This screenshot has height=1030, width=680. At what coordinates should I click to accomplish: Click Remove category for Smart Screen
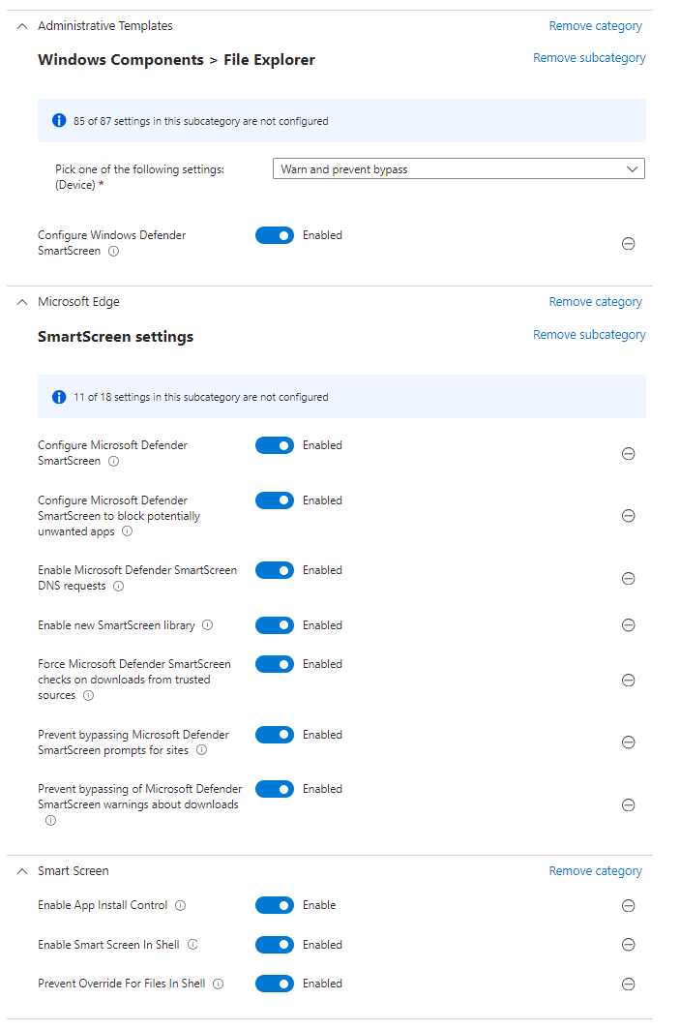tap(595, 871)
